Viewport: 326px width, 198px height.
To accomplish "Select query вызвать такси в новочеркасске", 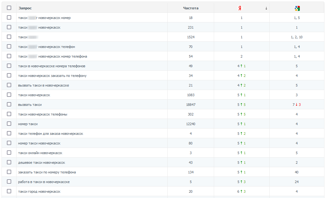I will [43, 85].
